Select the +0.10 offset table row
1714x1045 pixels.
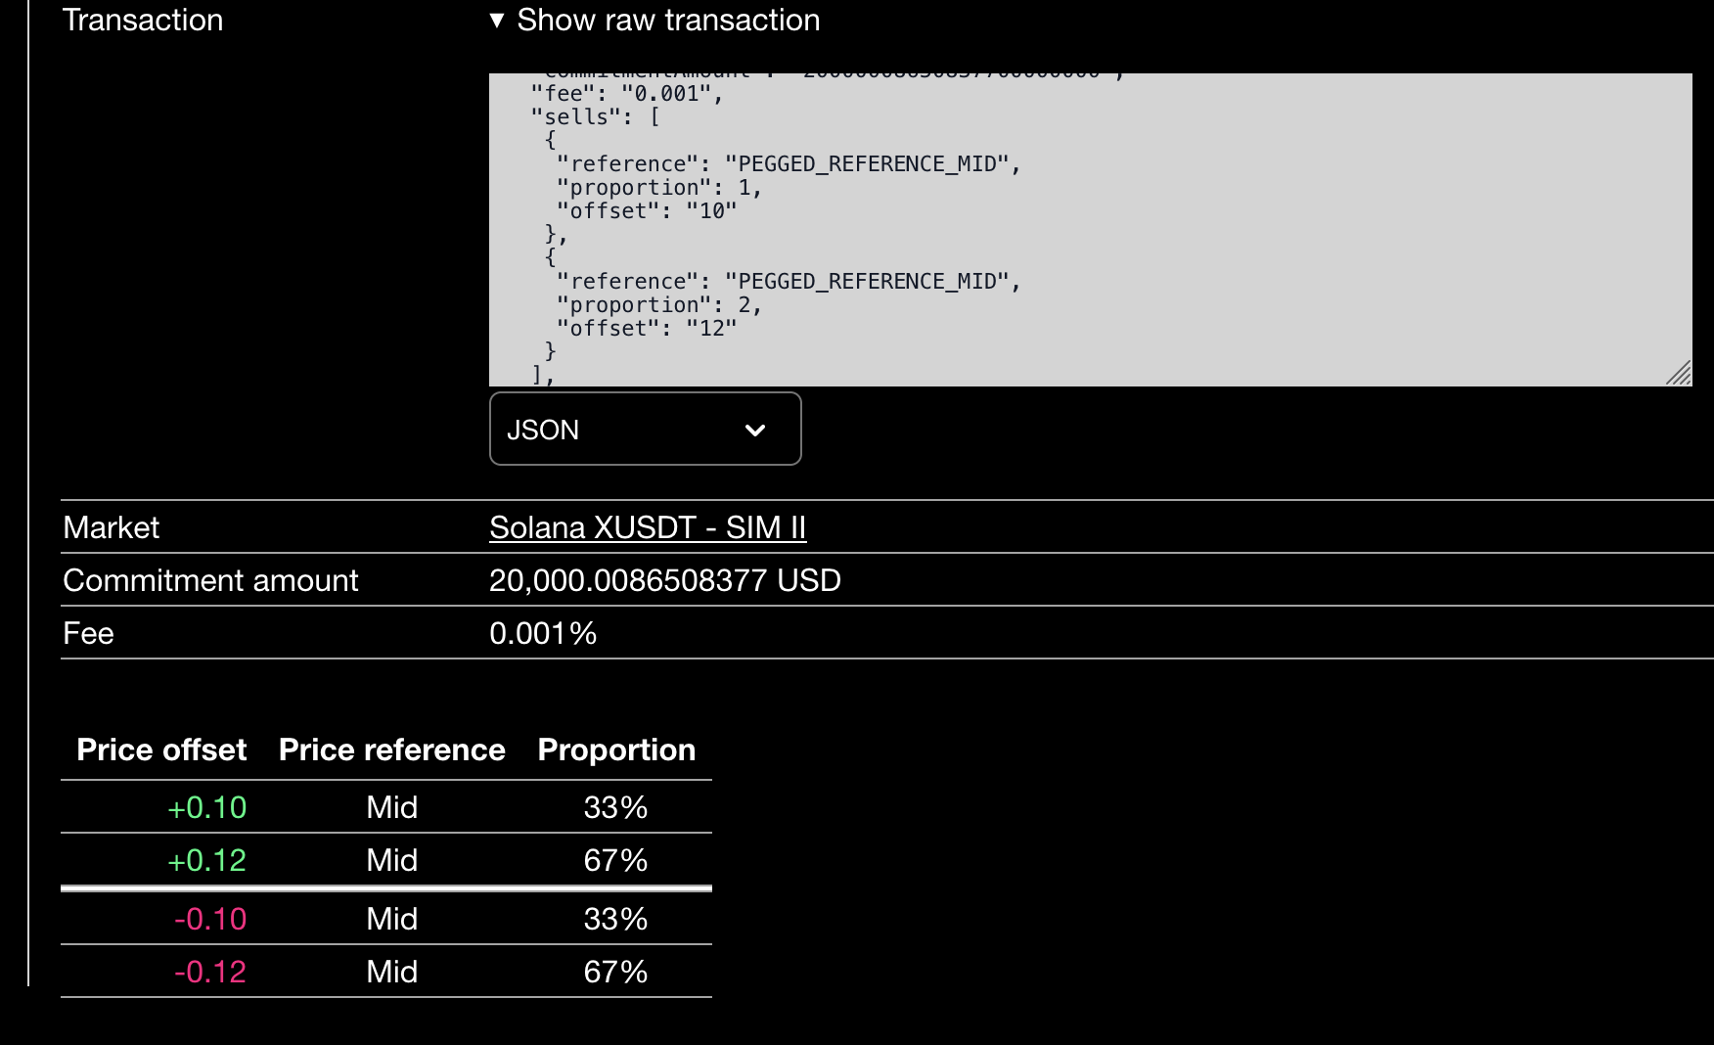pyautogui.click(x=386, y=806)
